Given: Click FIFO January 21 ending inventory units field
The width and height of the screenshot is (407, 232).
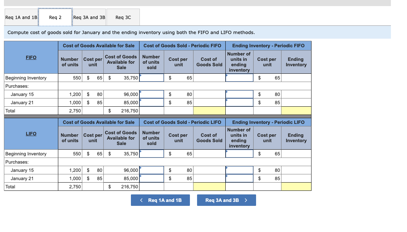Looking at the screenshot, I should click(239, 102).
